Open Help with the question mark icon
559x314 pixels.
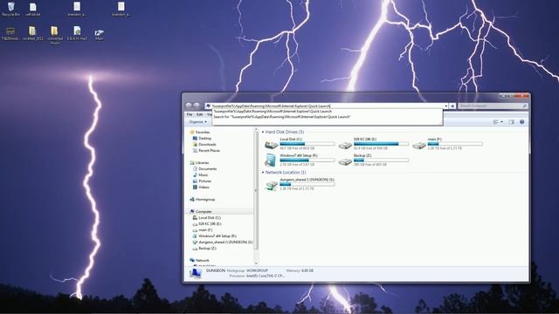click(522, 122)
